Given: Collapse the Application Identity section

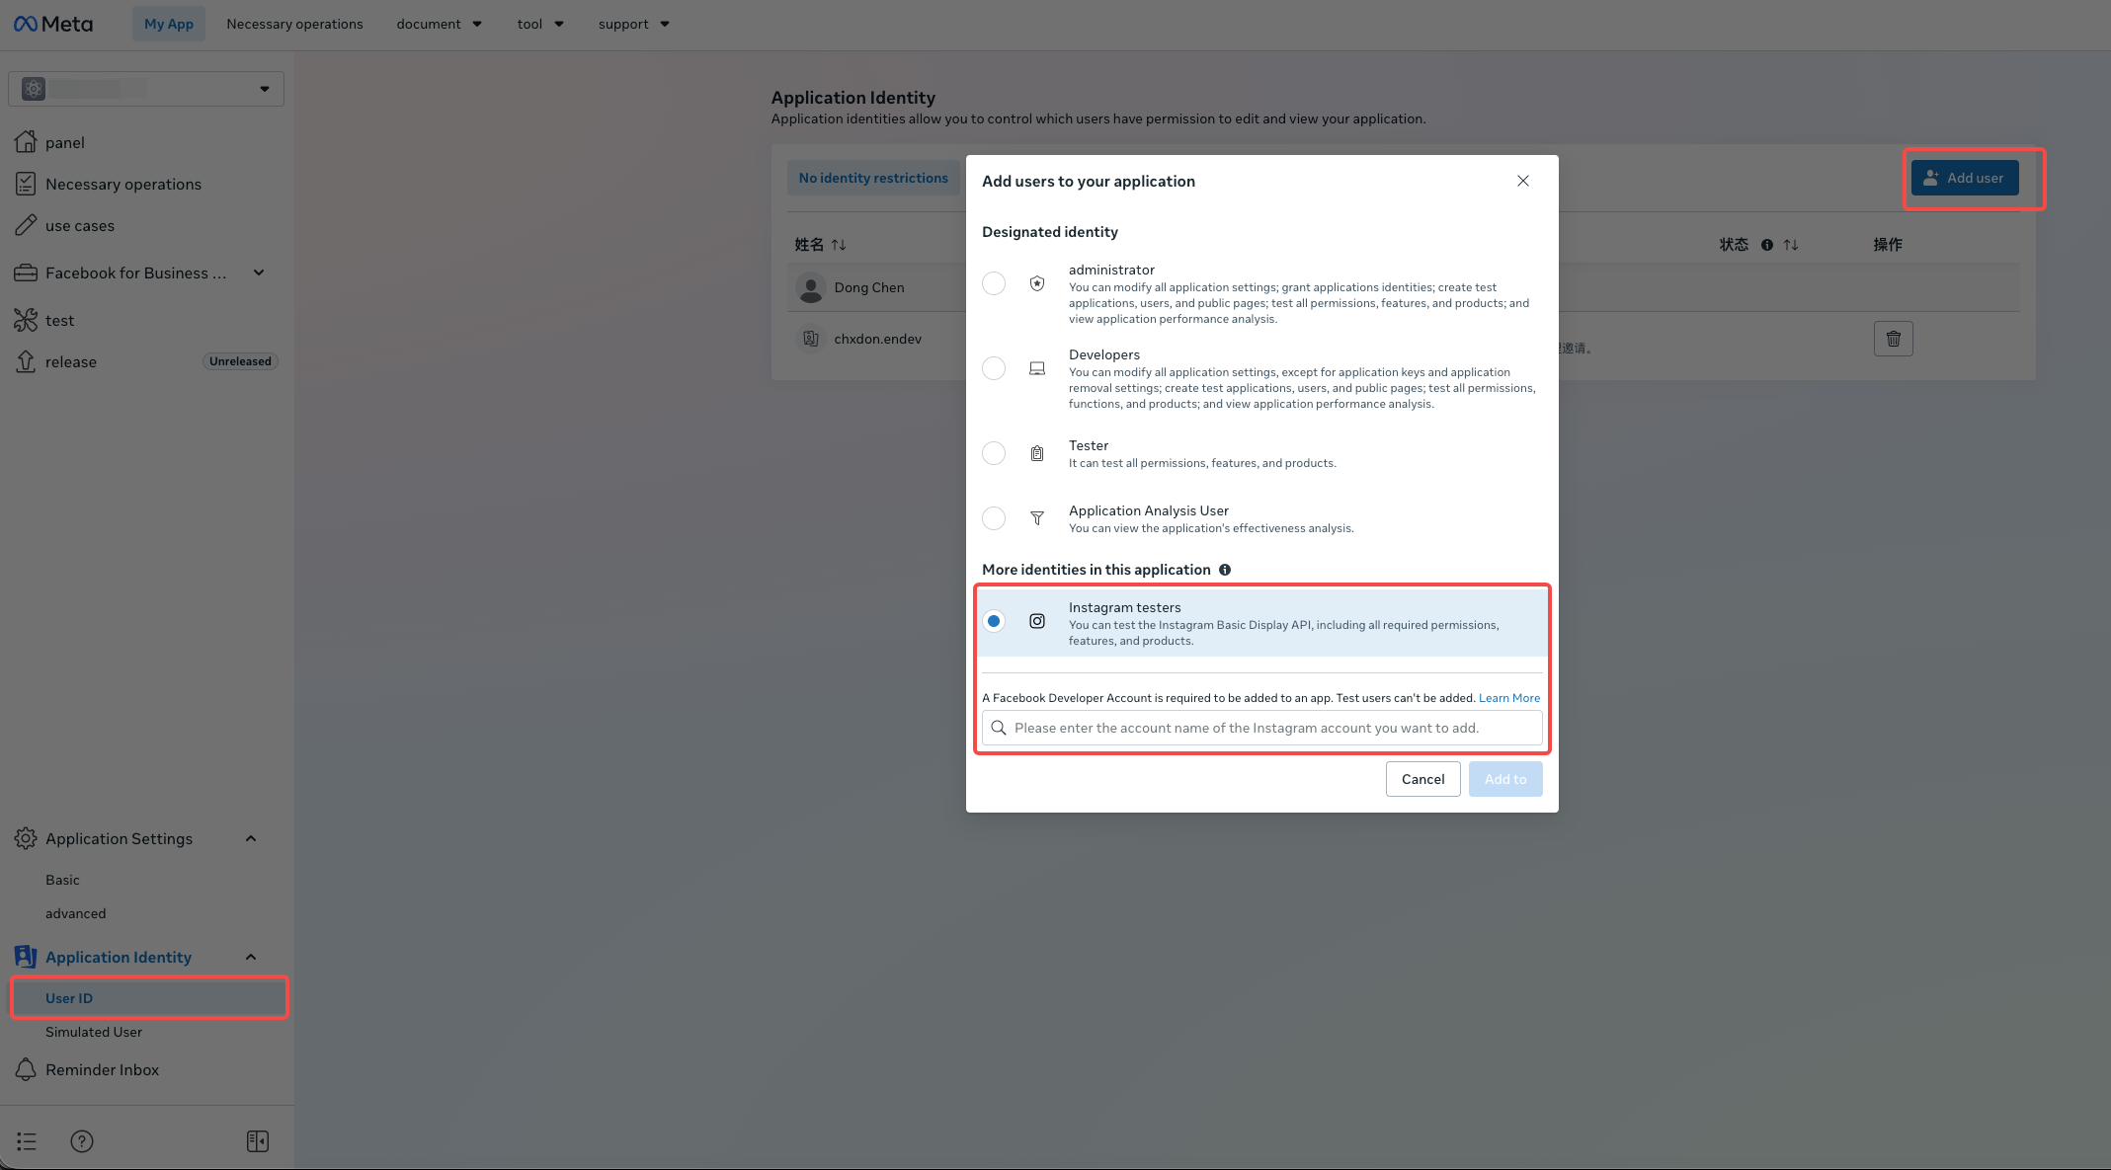Looking at the screenshot, I should point(251,957).
